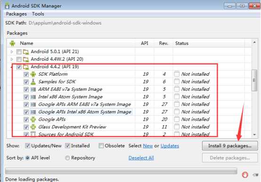261x182 pixels.
Task: Collapse the Android 4.4.2 (API 19) node
Action: point(12,67)
